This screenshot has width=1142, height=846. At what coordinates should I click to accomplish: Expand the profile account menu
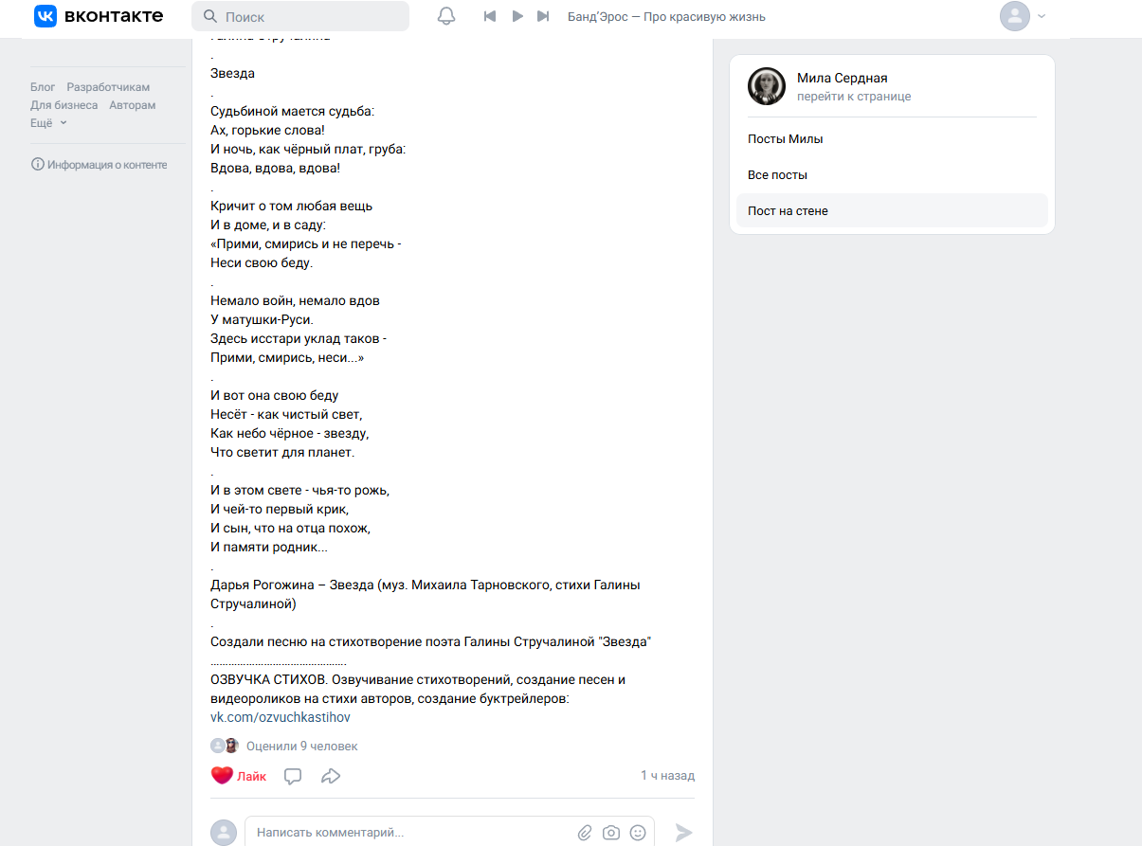click(x=1024, y=16)
